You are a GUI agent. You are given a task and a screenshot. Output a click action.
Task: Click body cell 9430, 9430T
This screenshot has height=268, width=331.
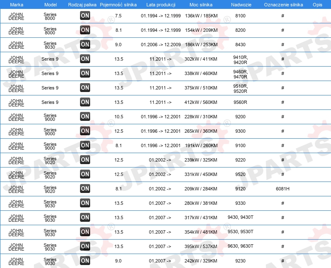(x=240, y=217)
